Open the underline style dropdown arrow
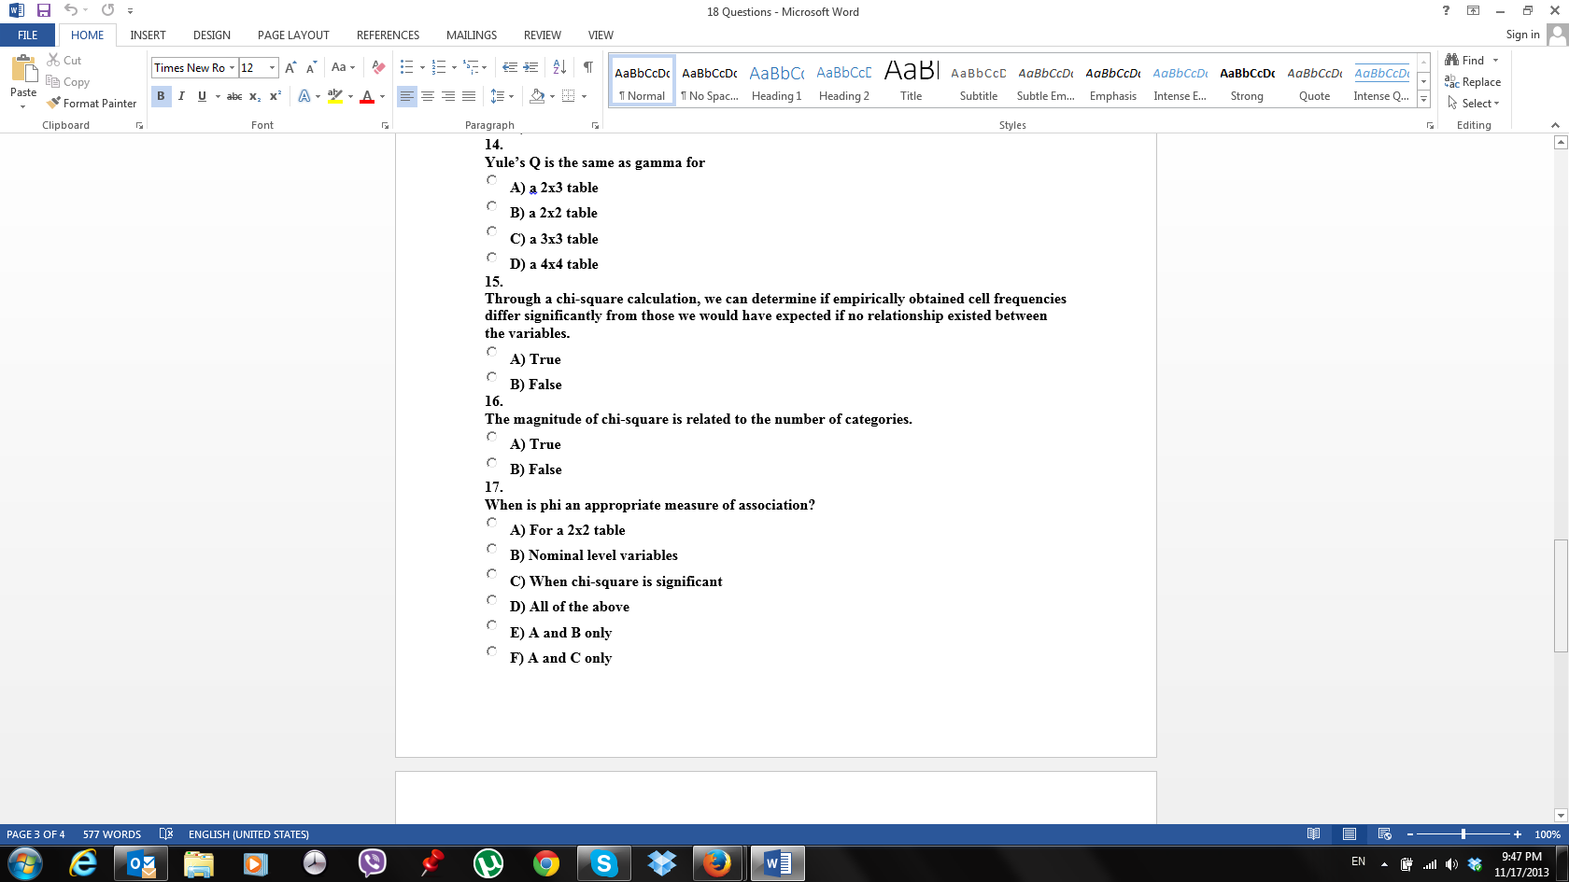The image size is (1569, 882). coord(218,96)
